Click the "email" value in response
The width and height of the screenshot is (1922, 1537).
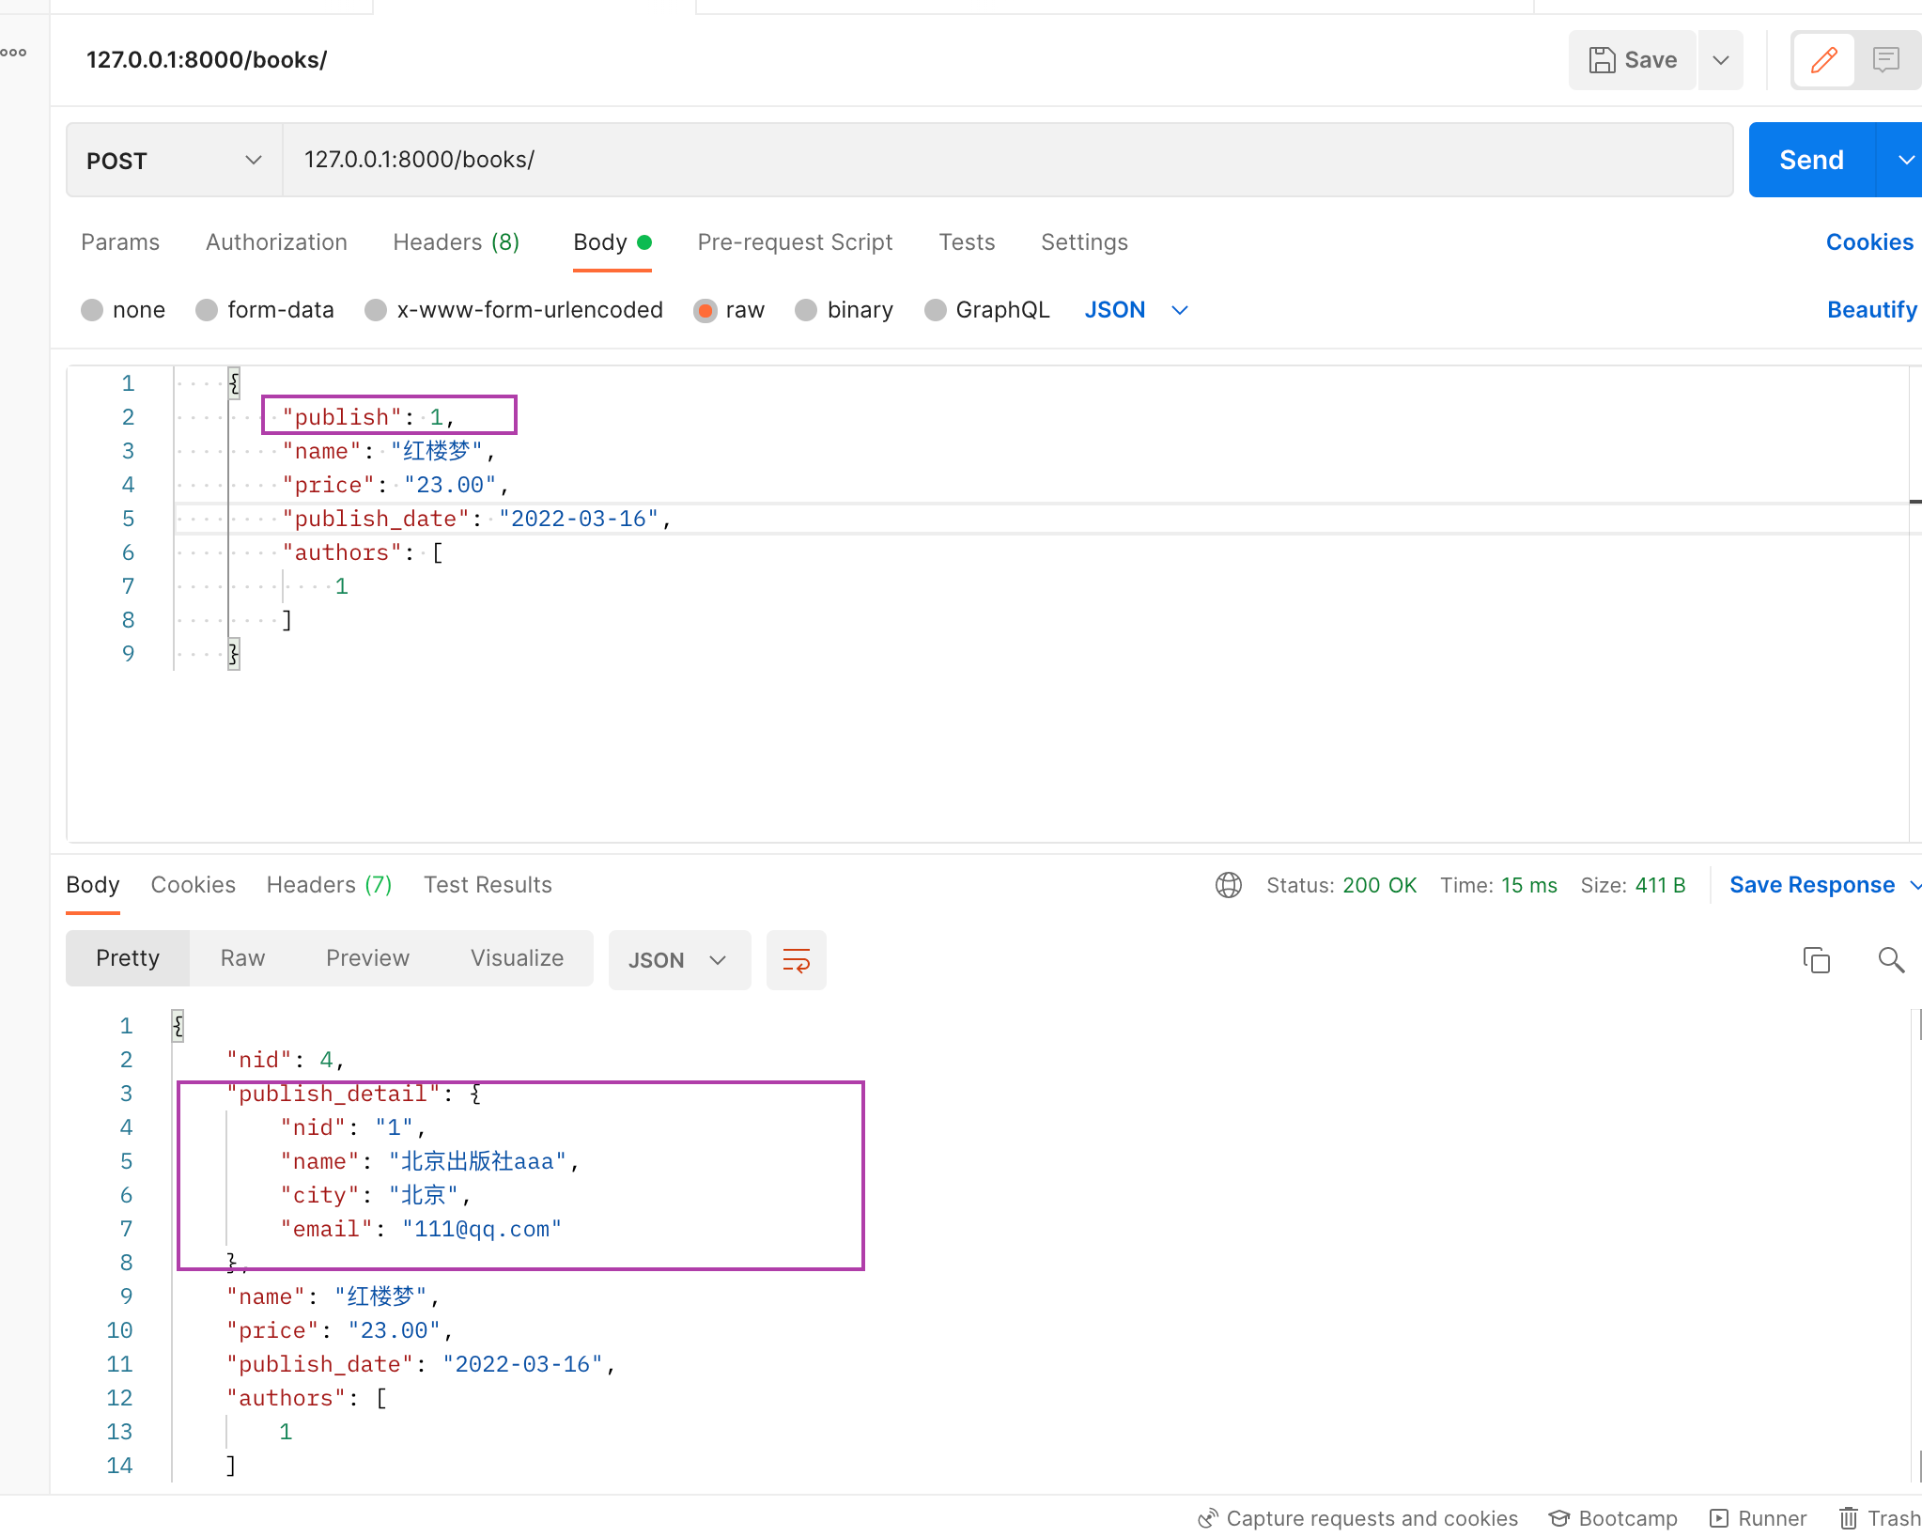(482, 1229)
